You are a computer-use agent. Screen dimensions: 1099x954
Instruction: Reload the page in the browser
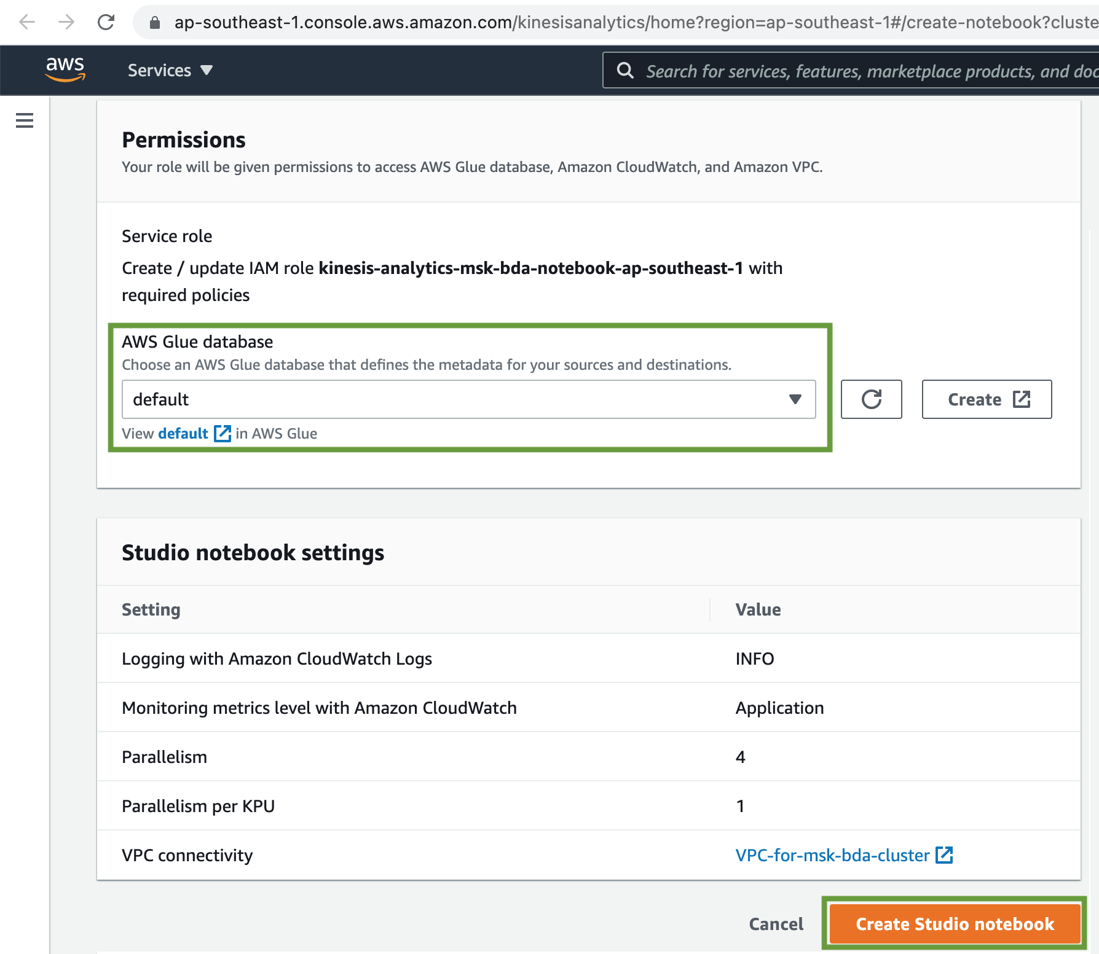pyautogui.click(x=106, y=23)
